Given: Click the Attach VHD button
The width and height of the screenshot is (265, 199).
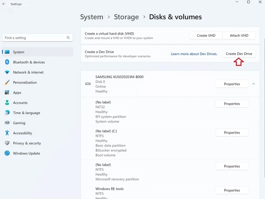Looking at the screenshot, I should [239, 35].
